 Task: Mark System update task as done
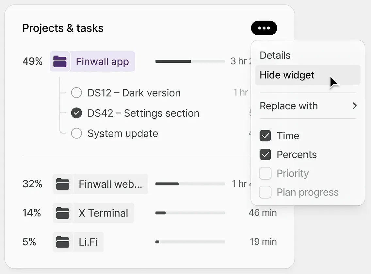76,133
